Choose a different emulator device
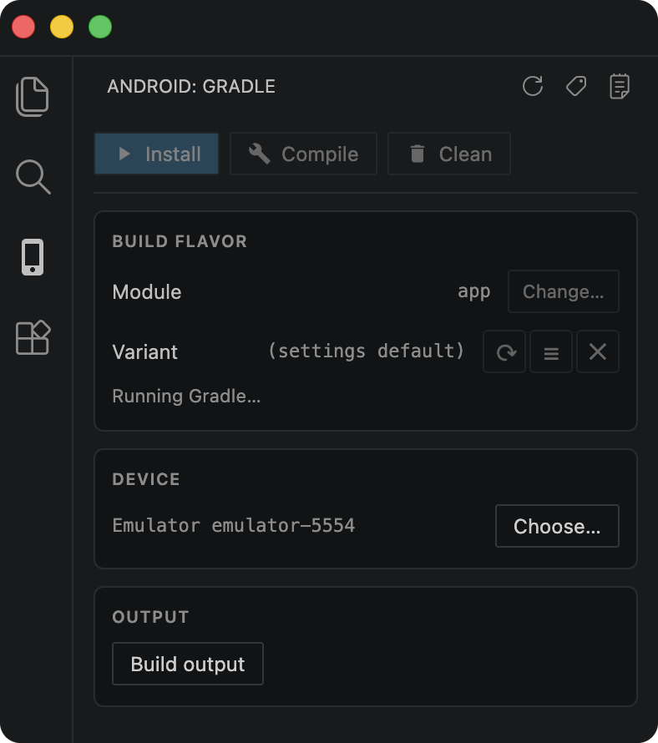 [557, 526]
